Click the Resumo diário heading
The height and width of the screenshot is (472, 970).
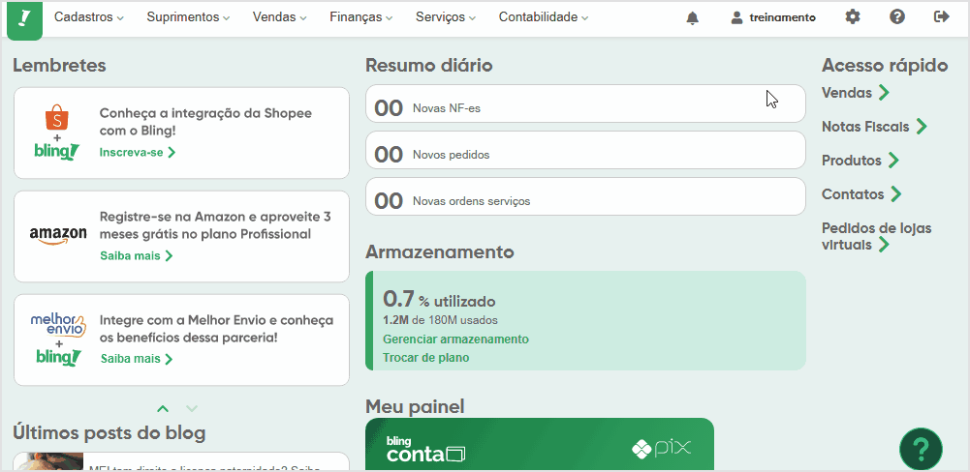click(x=429, y=66)
